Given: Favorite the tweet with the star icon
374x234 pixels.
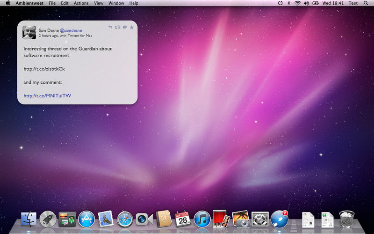Looking at the screenshot, I should [x=132, y=27].
